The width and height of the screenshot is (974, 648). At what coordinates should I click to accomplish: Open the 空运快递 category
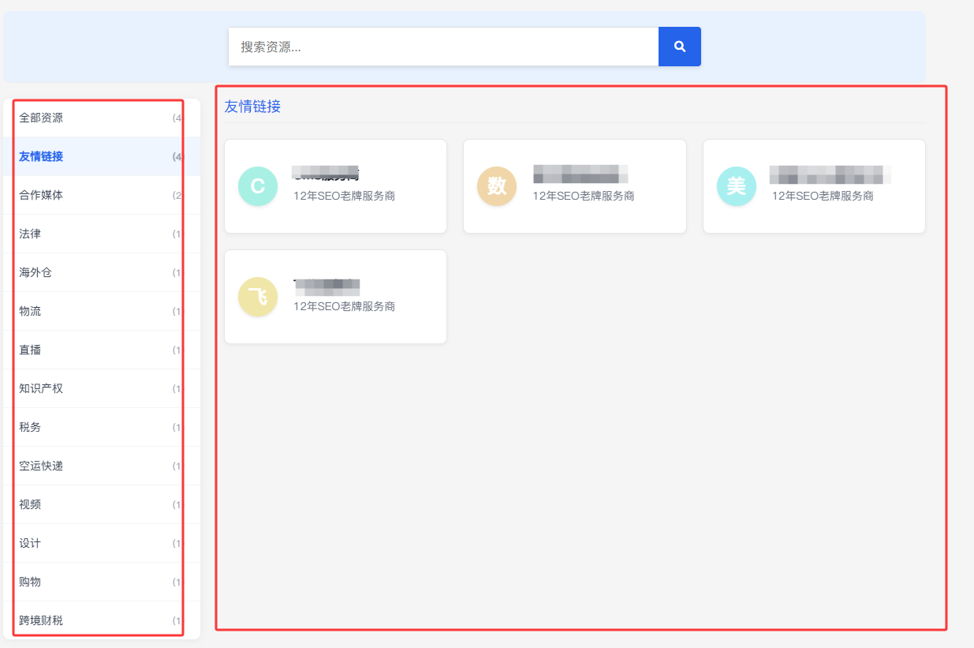click(102, 466)
